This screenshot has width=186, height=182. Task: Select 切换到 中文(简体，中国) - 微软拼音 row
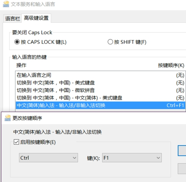coord(100,90)
